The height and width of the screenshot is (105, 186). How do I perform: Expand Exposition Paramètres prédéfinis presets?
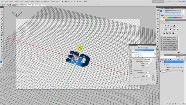[162, 41]
